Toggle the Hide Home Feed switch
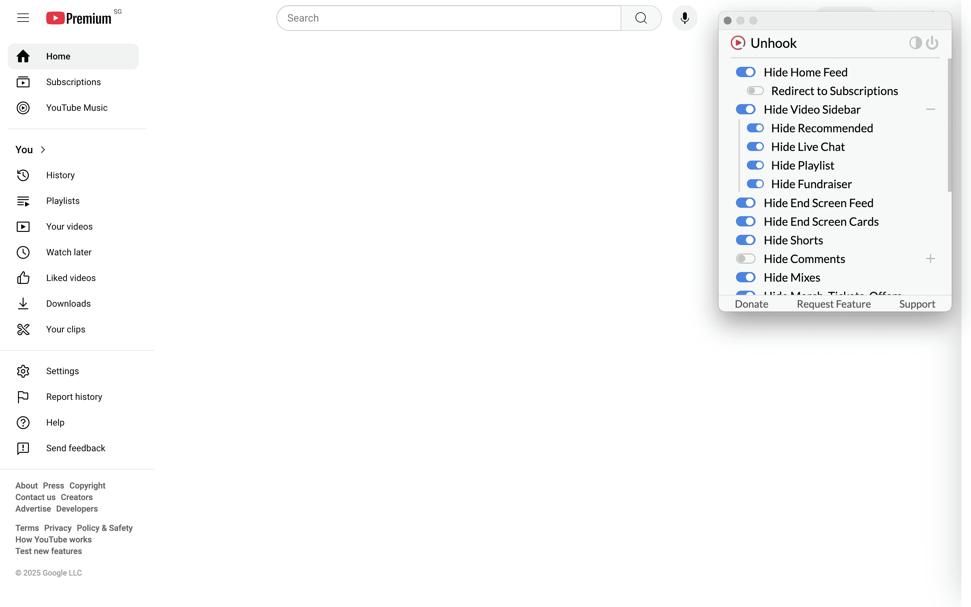The width and height of the screenshot is (971, 607). (745, 72)
